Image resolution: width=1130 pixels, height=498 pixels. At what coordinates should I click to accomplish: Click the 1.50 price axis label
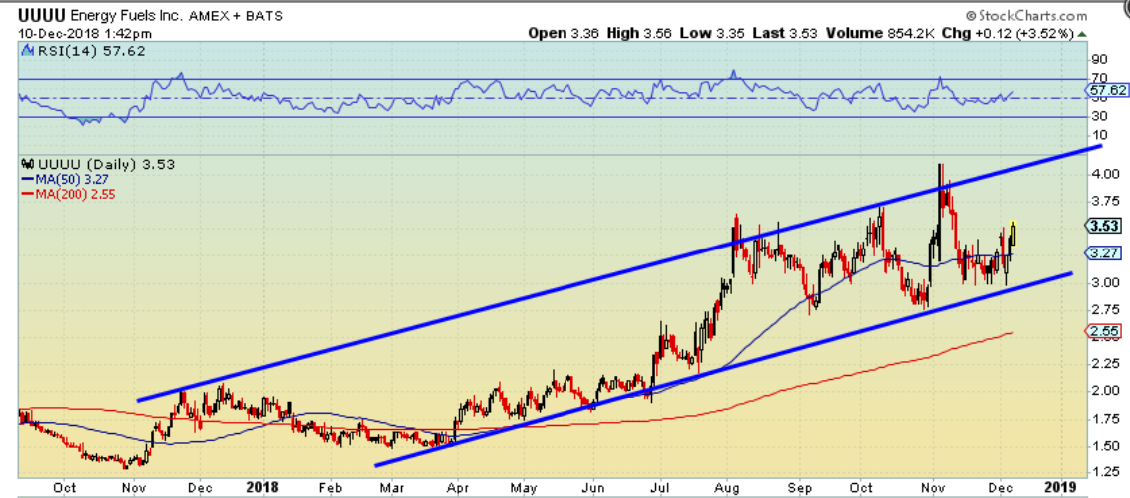coord(1106,446)
